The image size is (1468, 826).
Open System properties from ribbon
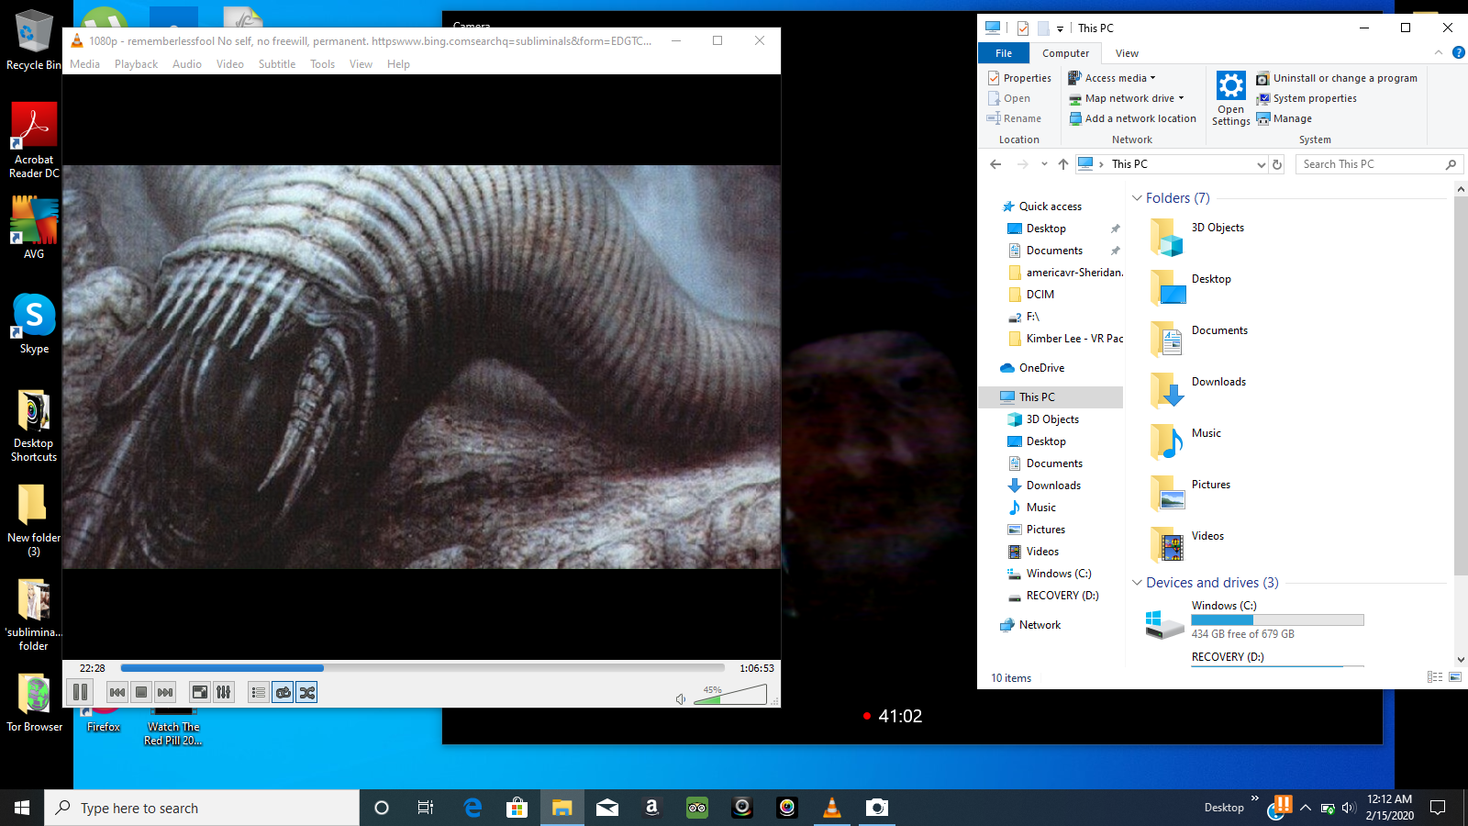[1307, 98]
